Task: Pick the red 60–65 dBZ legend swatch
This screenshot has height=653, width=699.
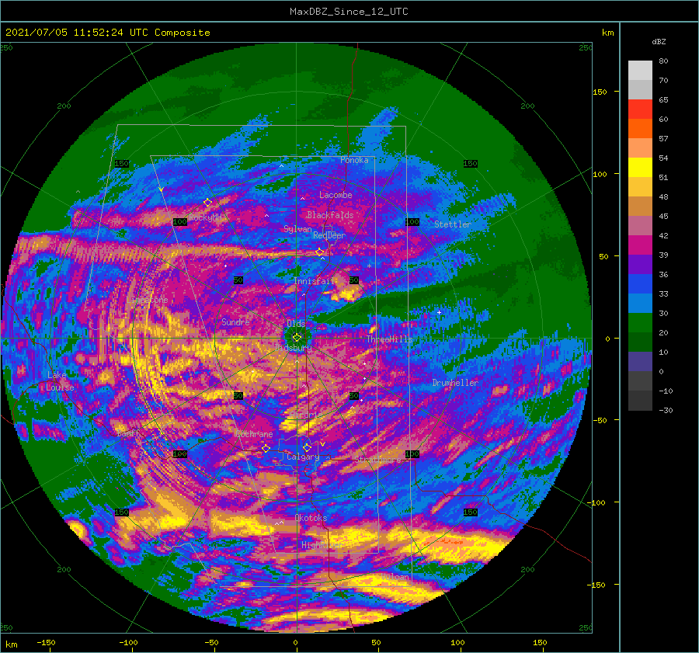Action: (640, 109)
